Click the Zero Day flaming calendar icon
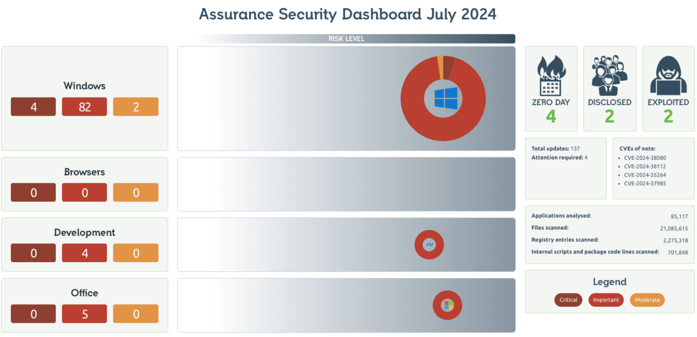 click(x=551, y=76)
